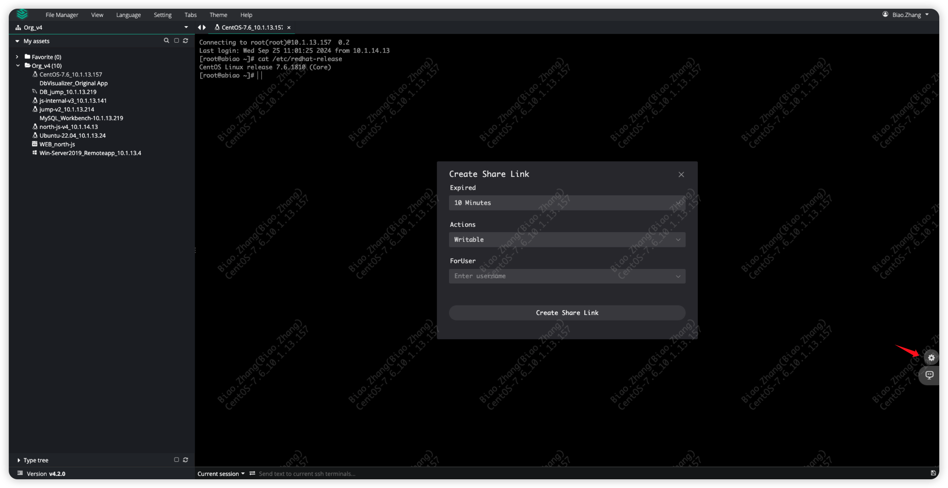Image resolution: width=948 pixels, height=488 pixels.
Task: Close the Create Share Link dialog
Action: coord(681,174)
